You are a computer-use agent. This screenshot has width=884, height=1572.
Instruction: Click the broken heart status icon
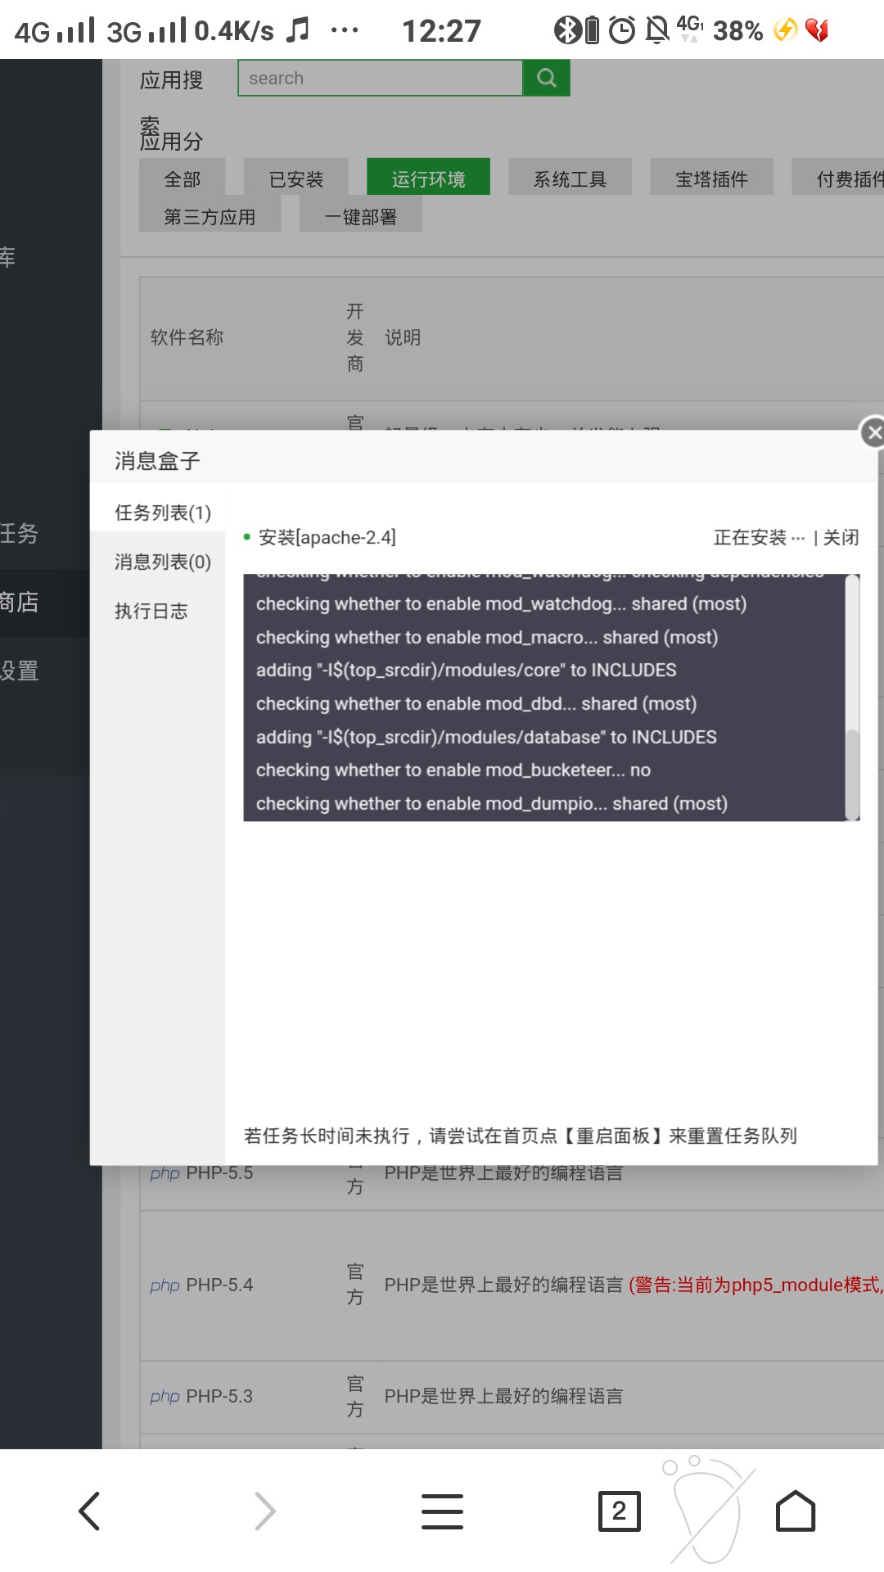pyautogui.click(x=817, y=30)
